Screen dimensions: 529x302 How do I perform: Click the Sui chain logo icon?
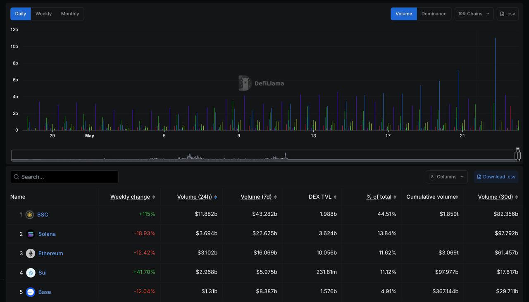click(x=31, y=273)
